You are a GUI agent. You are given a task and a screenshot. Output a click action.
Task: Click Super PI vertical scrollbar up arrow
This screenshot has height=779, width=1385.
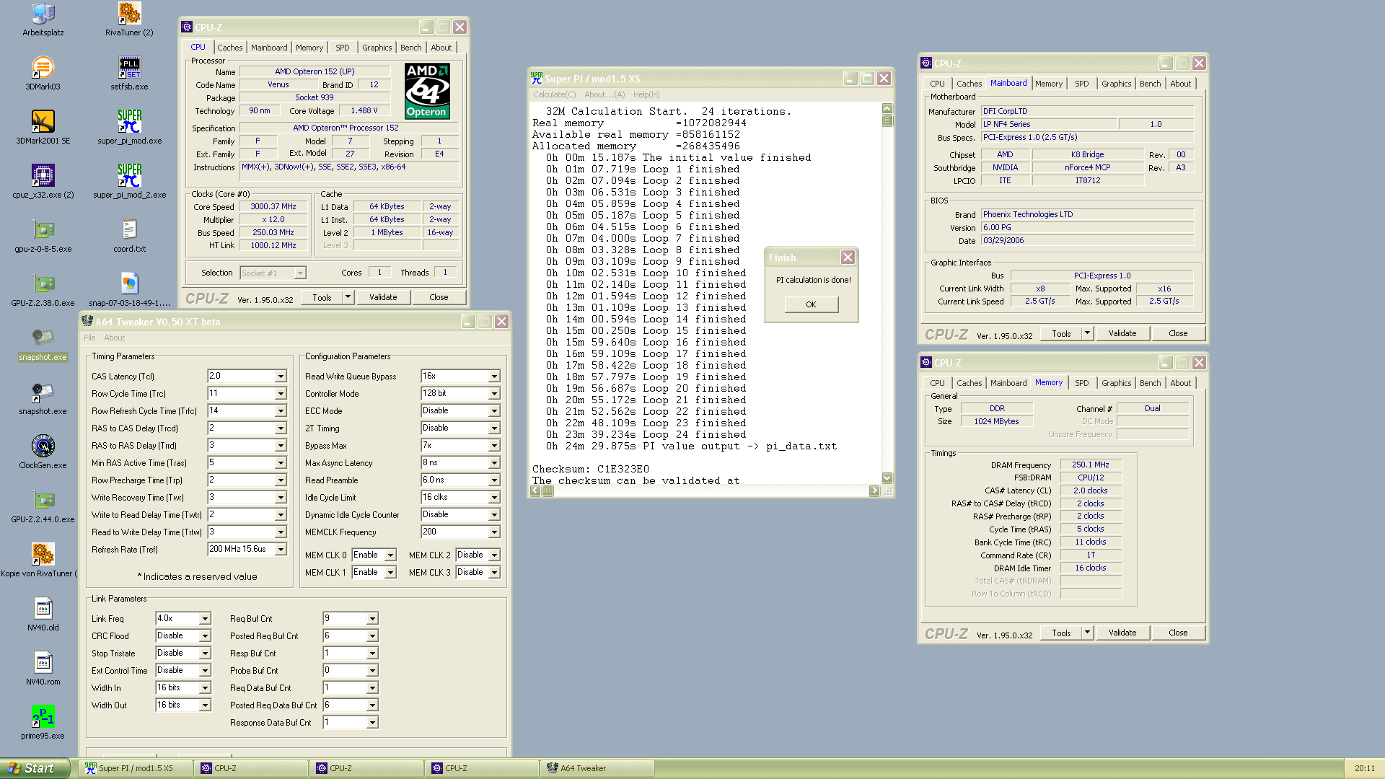click(887, 108)
